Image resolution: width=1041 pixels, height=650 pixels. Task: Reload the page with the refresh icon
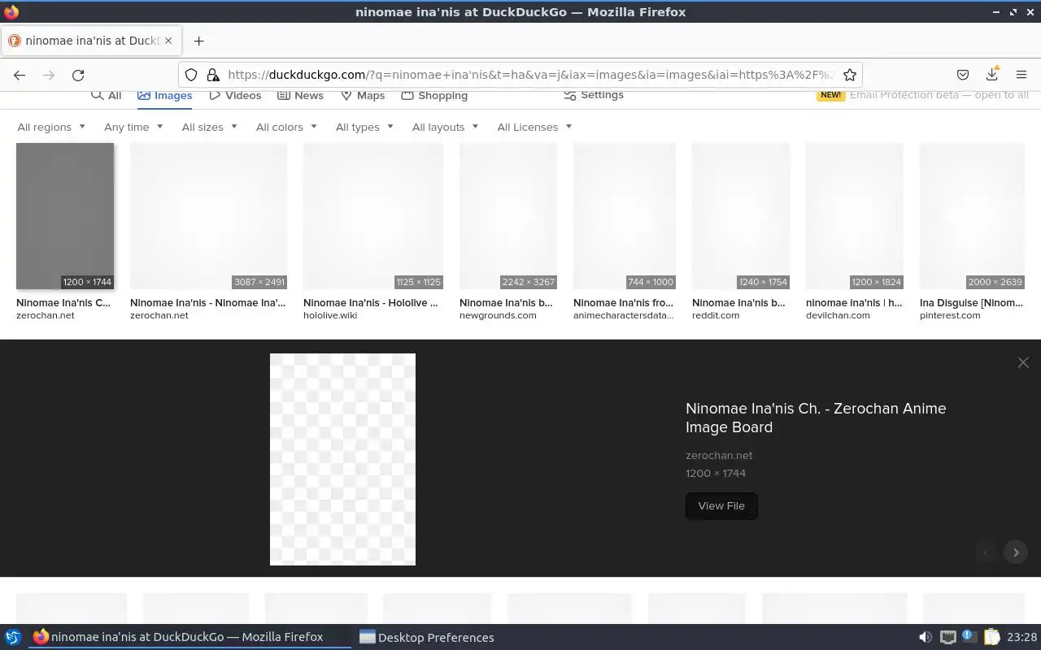(x=78, y=75)
